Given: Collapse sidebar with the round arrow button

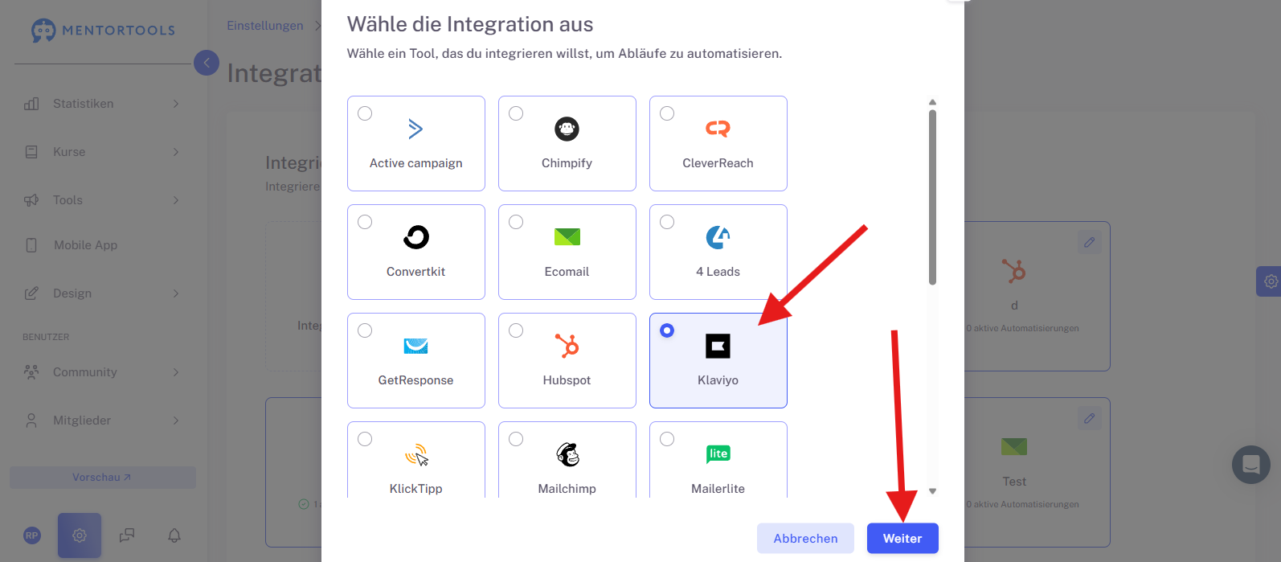Looking at the screenshot, I should point(207,63).
